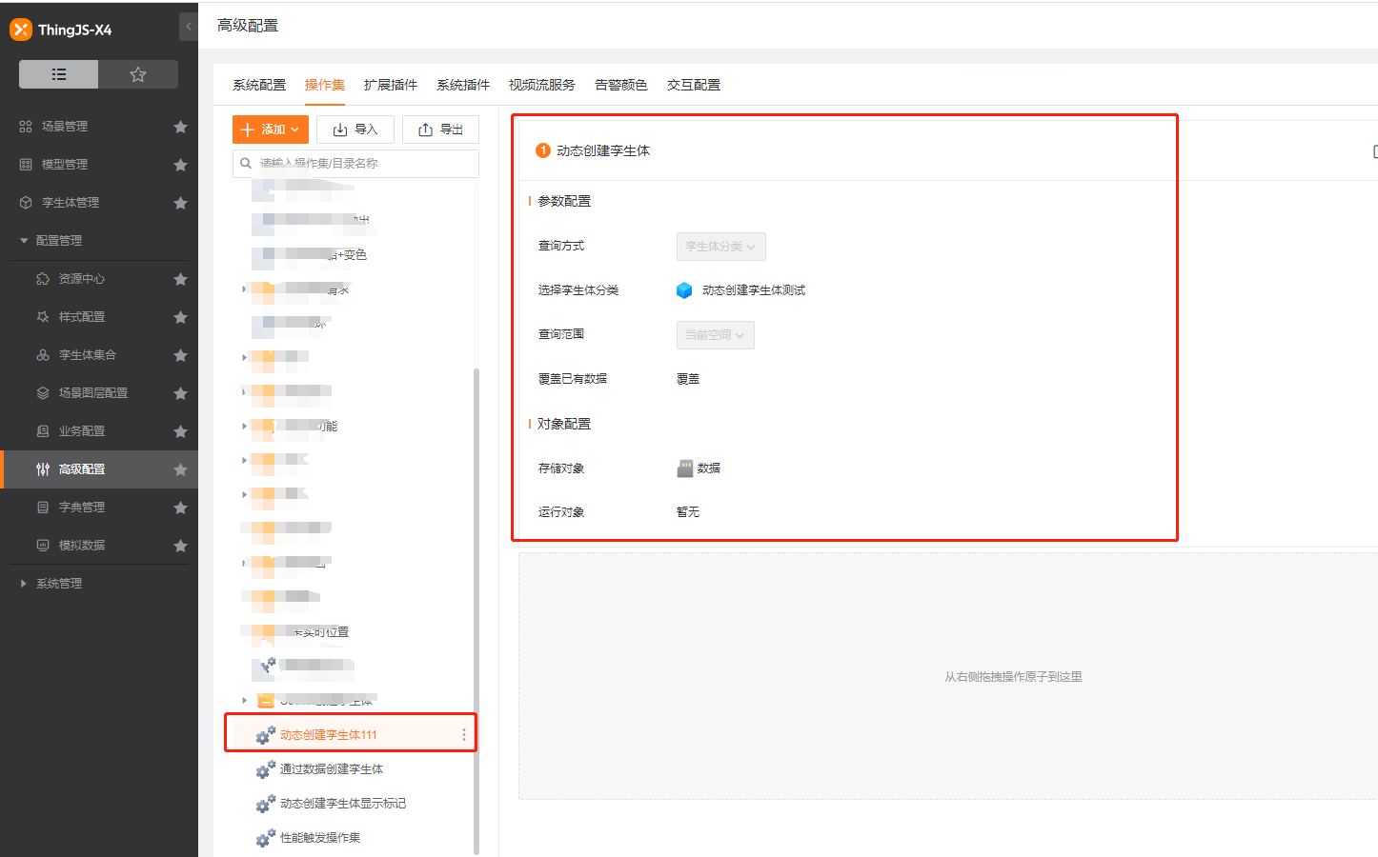Click the 字典管理 document icon

point(43,508)
